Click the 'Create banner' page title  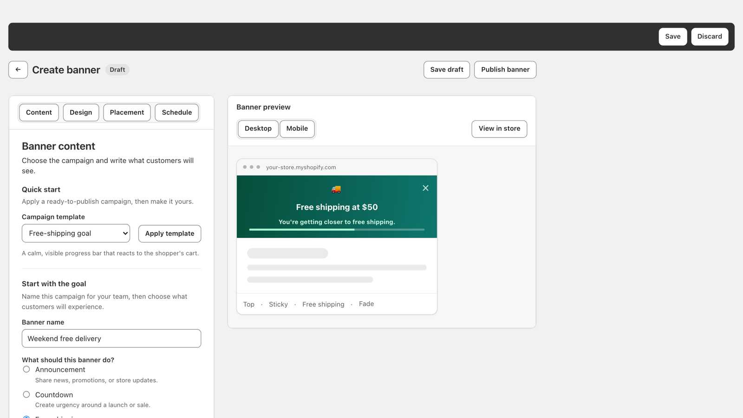[x=66, y=70]
